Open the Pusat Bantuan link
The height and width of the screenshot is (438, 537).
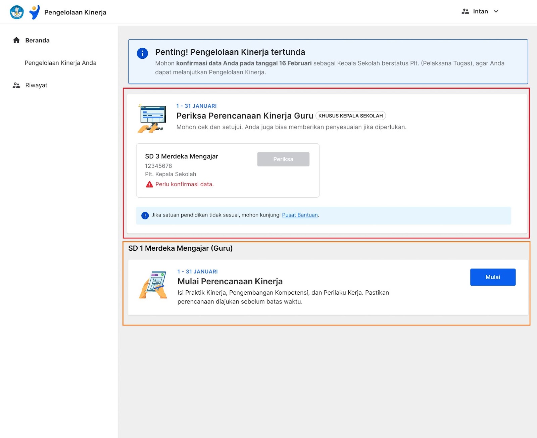pos(300,215)
